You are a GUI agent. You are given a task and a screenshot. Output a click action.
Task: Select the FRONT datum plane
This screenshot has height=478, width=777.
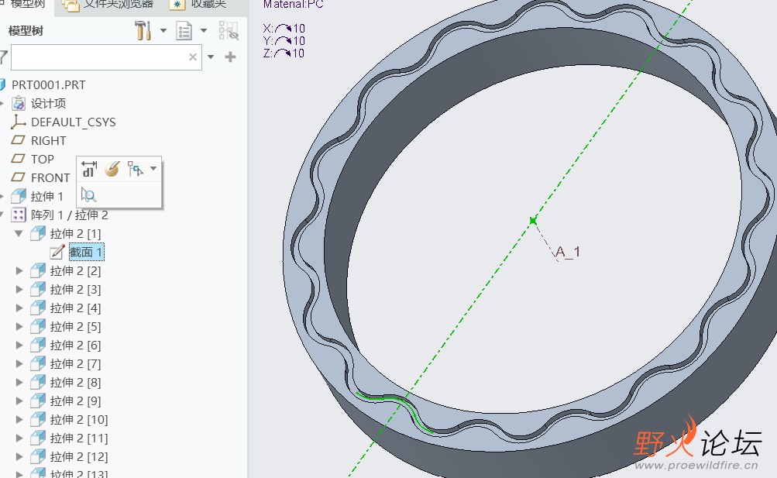click(50, 178)
